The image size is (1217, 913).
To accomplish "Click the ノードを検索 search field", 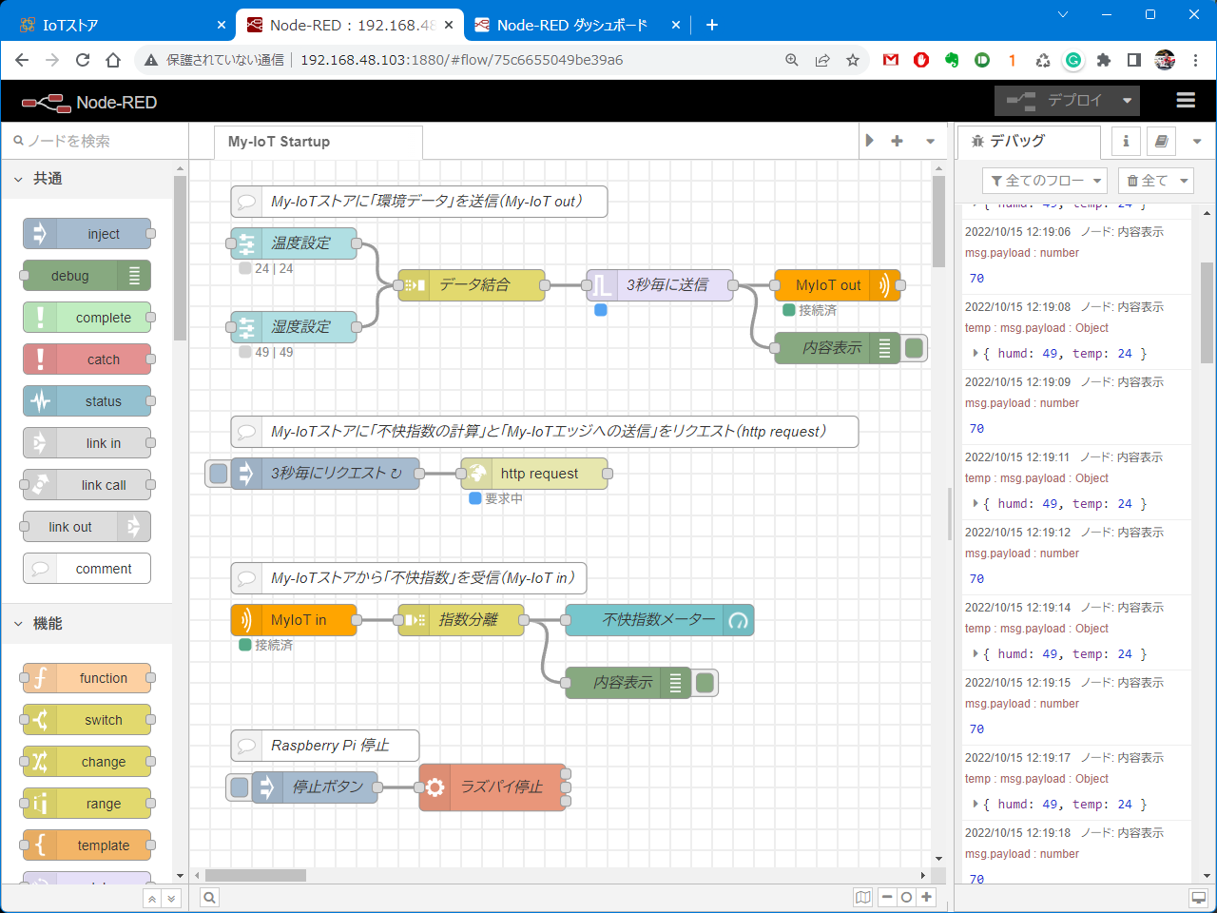I will point(95,141).
